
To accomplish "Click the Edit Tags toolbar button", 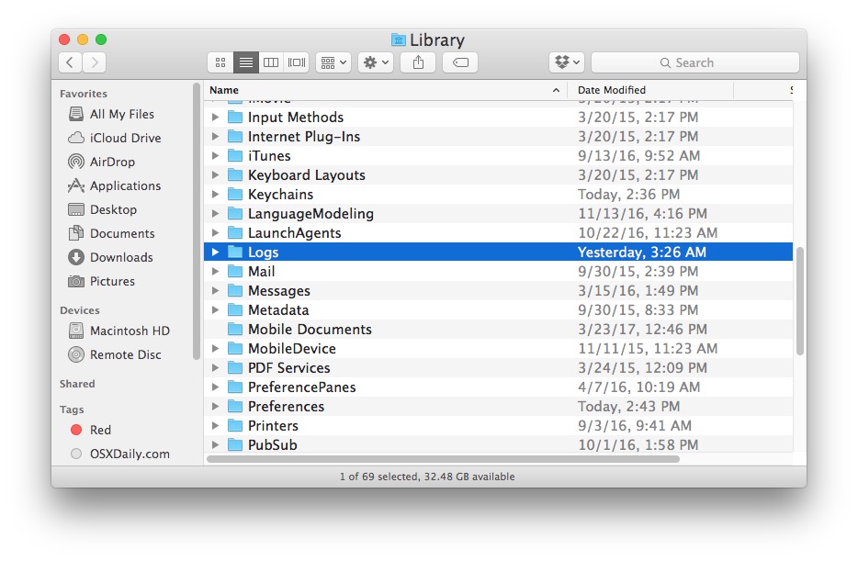I will click(x=459, y=62).
